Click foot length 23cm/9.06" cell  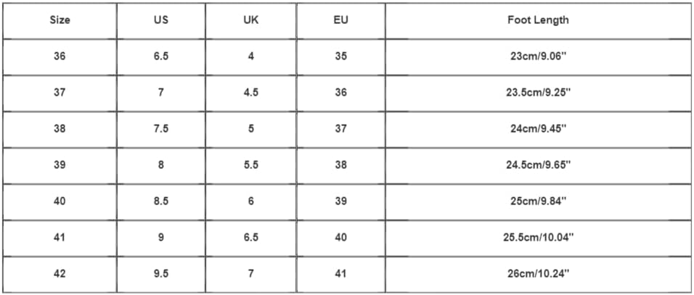point(538,57)
